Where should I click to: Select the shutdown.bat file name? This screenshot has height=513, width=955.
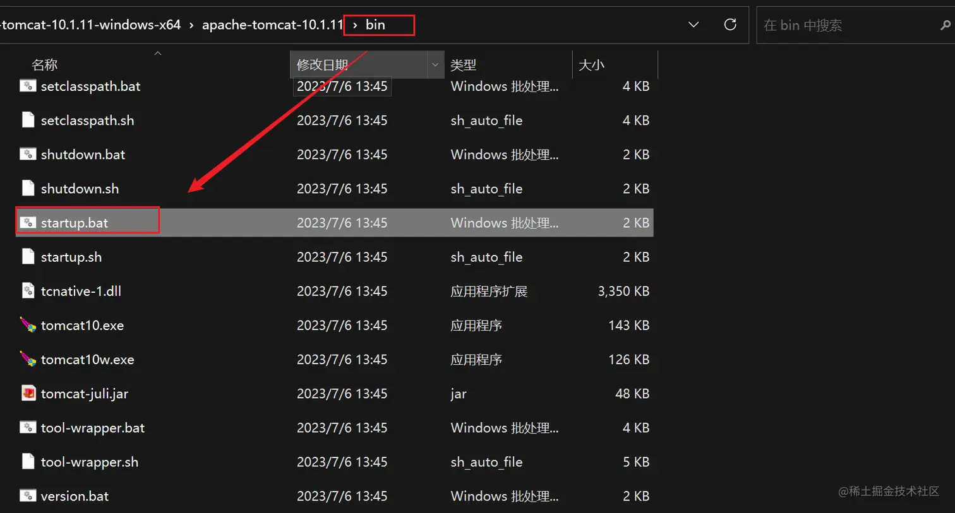[x=83, y=155]
